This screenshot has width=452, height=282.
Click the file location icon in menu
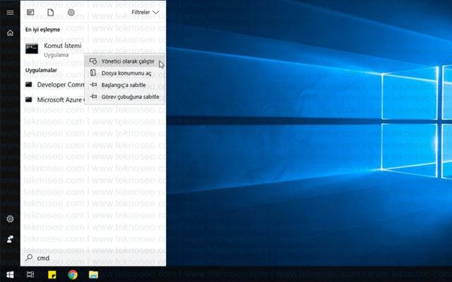[x=93, y=73]
